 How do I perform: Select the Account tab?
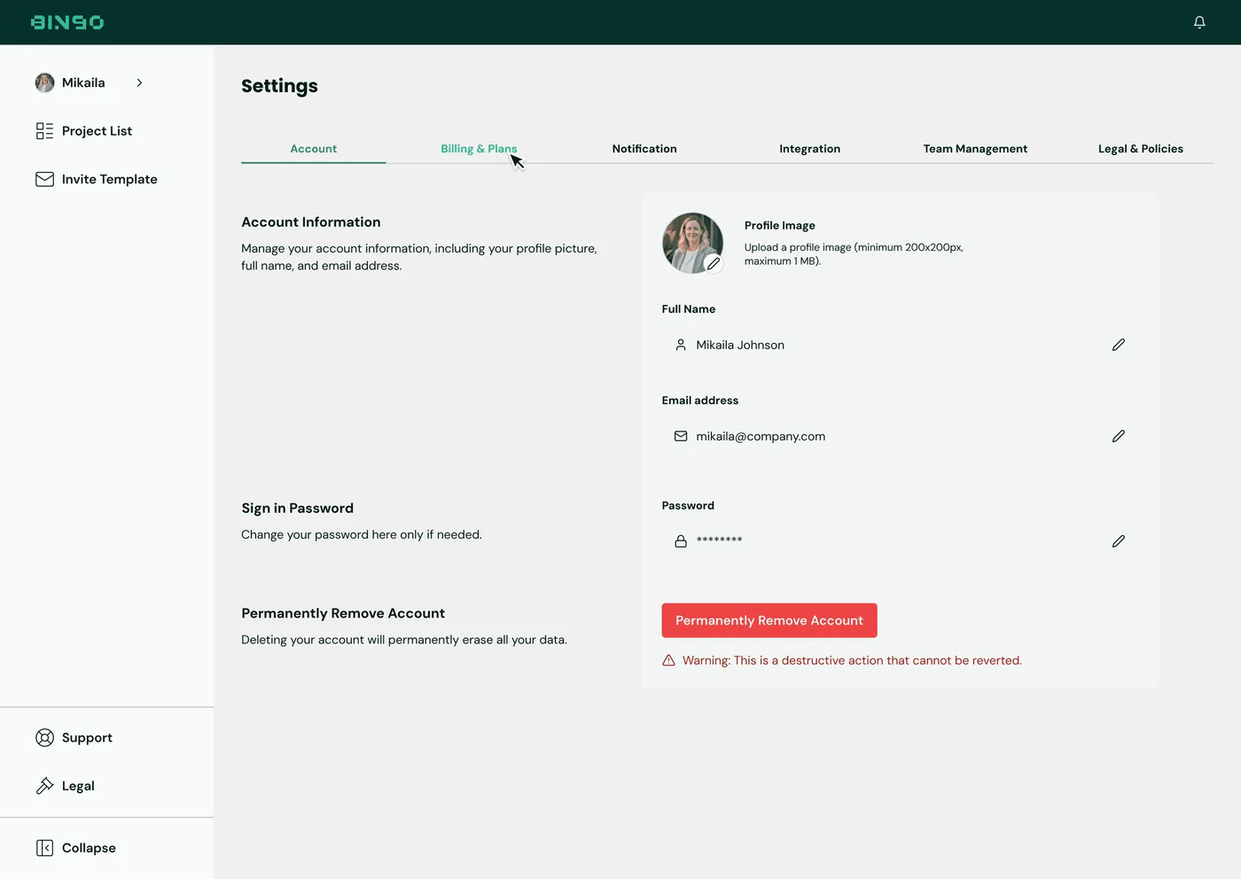[314, 149]
